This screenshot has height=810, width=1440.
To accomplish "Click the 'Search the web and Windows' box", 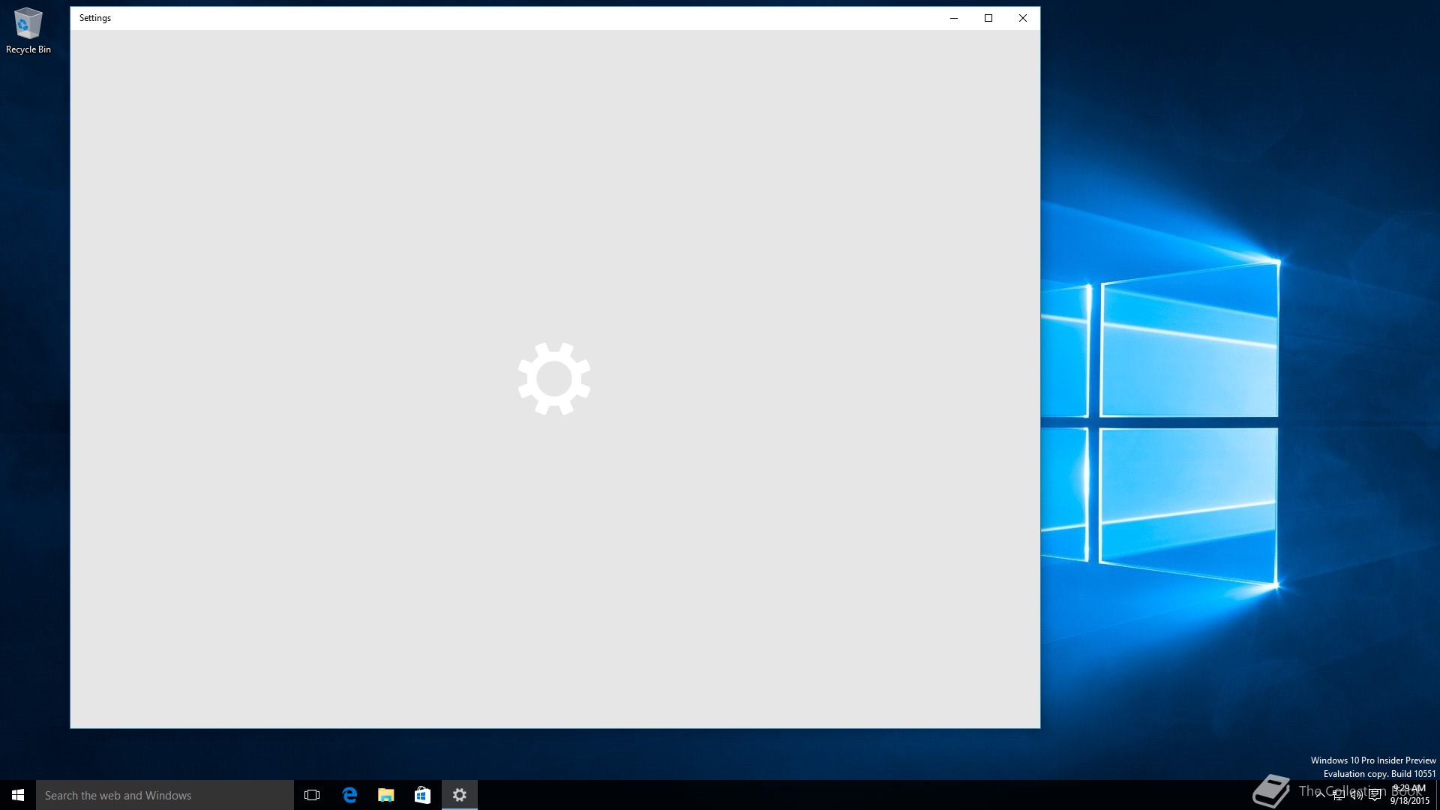I will (165, 795).
